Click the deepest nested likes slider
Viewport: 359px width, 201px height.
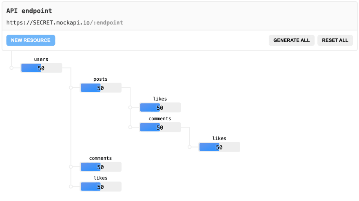219,147
